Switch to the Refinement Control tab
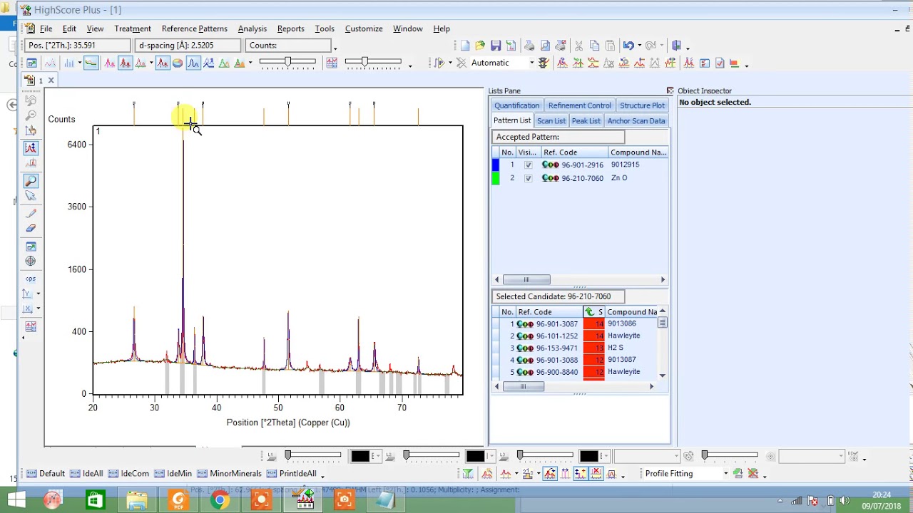The image size is (913, 513). click(x=579, y=105)
